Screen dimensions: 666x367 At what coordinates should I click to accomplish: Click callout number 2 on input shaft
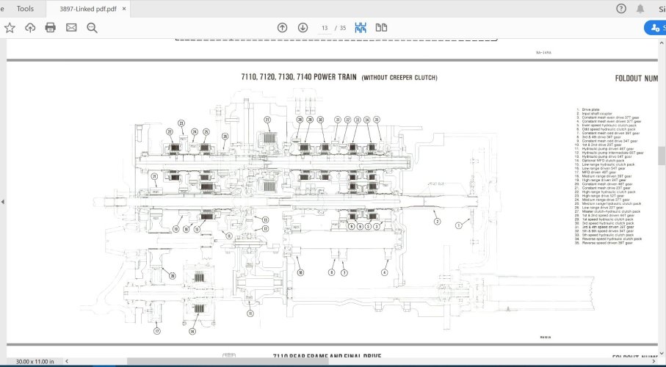[437, 222]
